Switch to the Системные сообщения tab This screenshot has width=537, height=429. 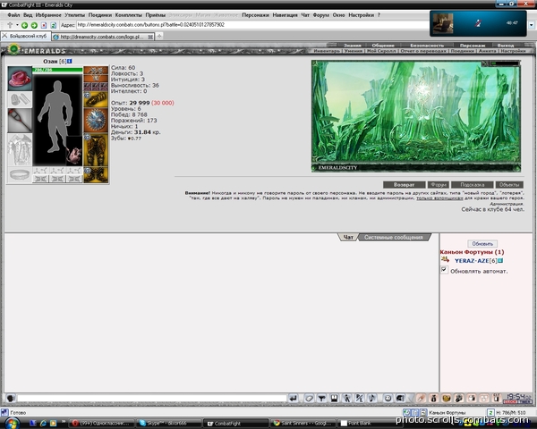[x=394, y=237]
